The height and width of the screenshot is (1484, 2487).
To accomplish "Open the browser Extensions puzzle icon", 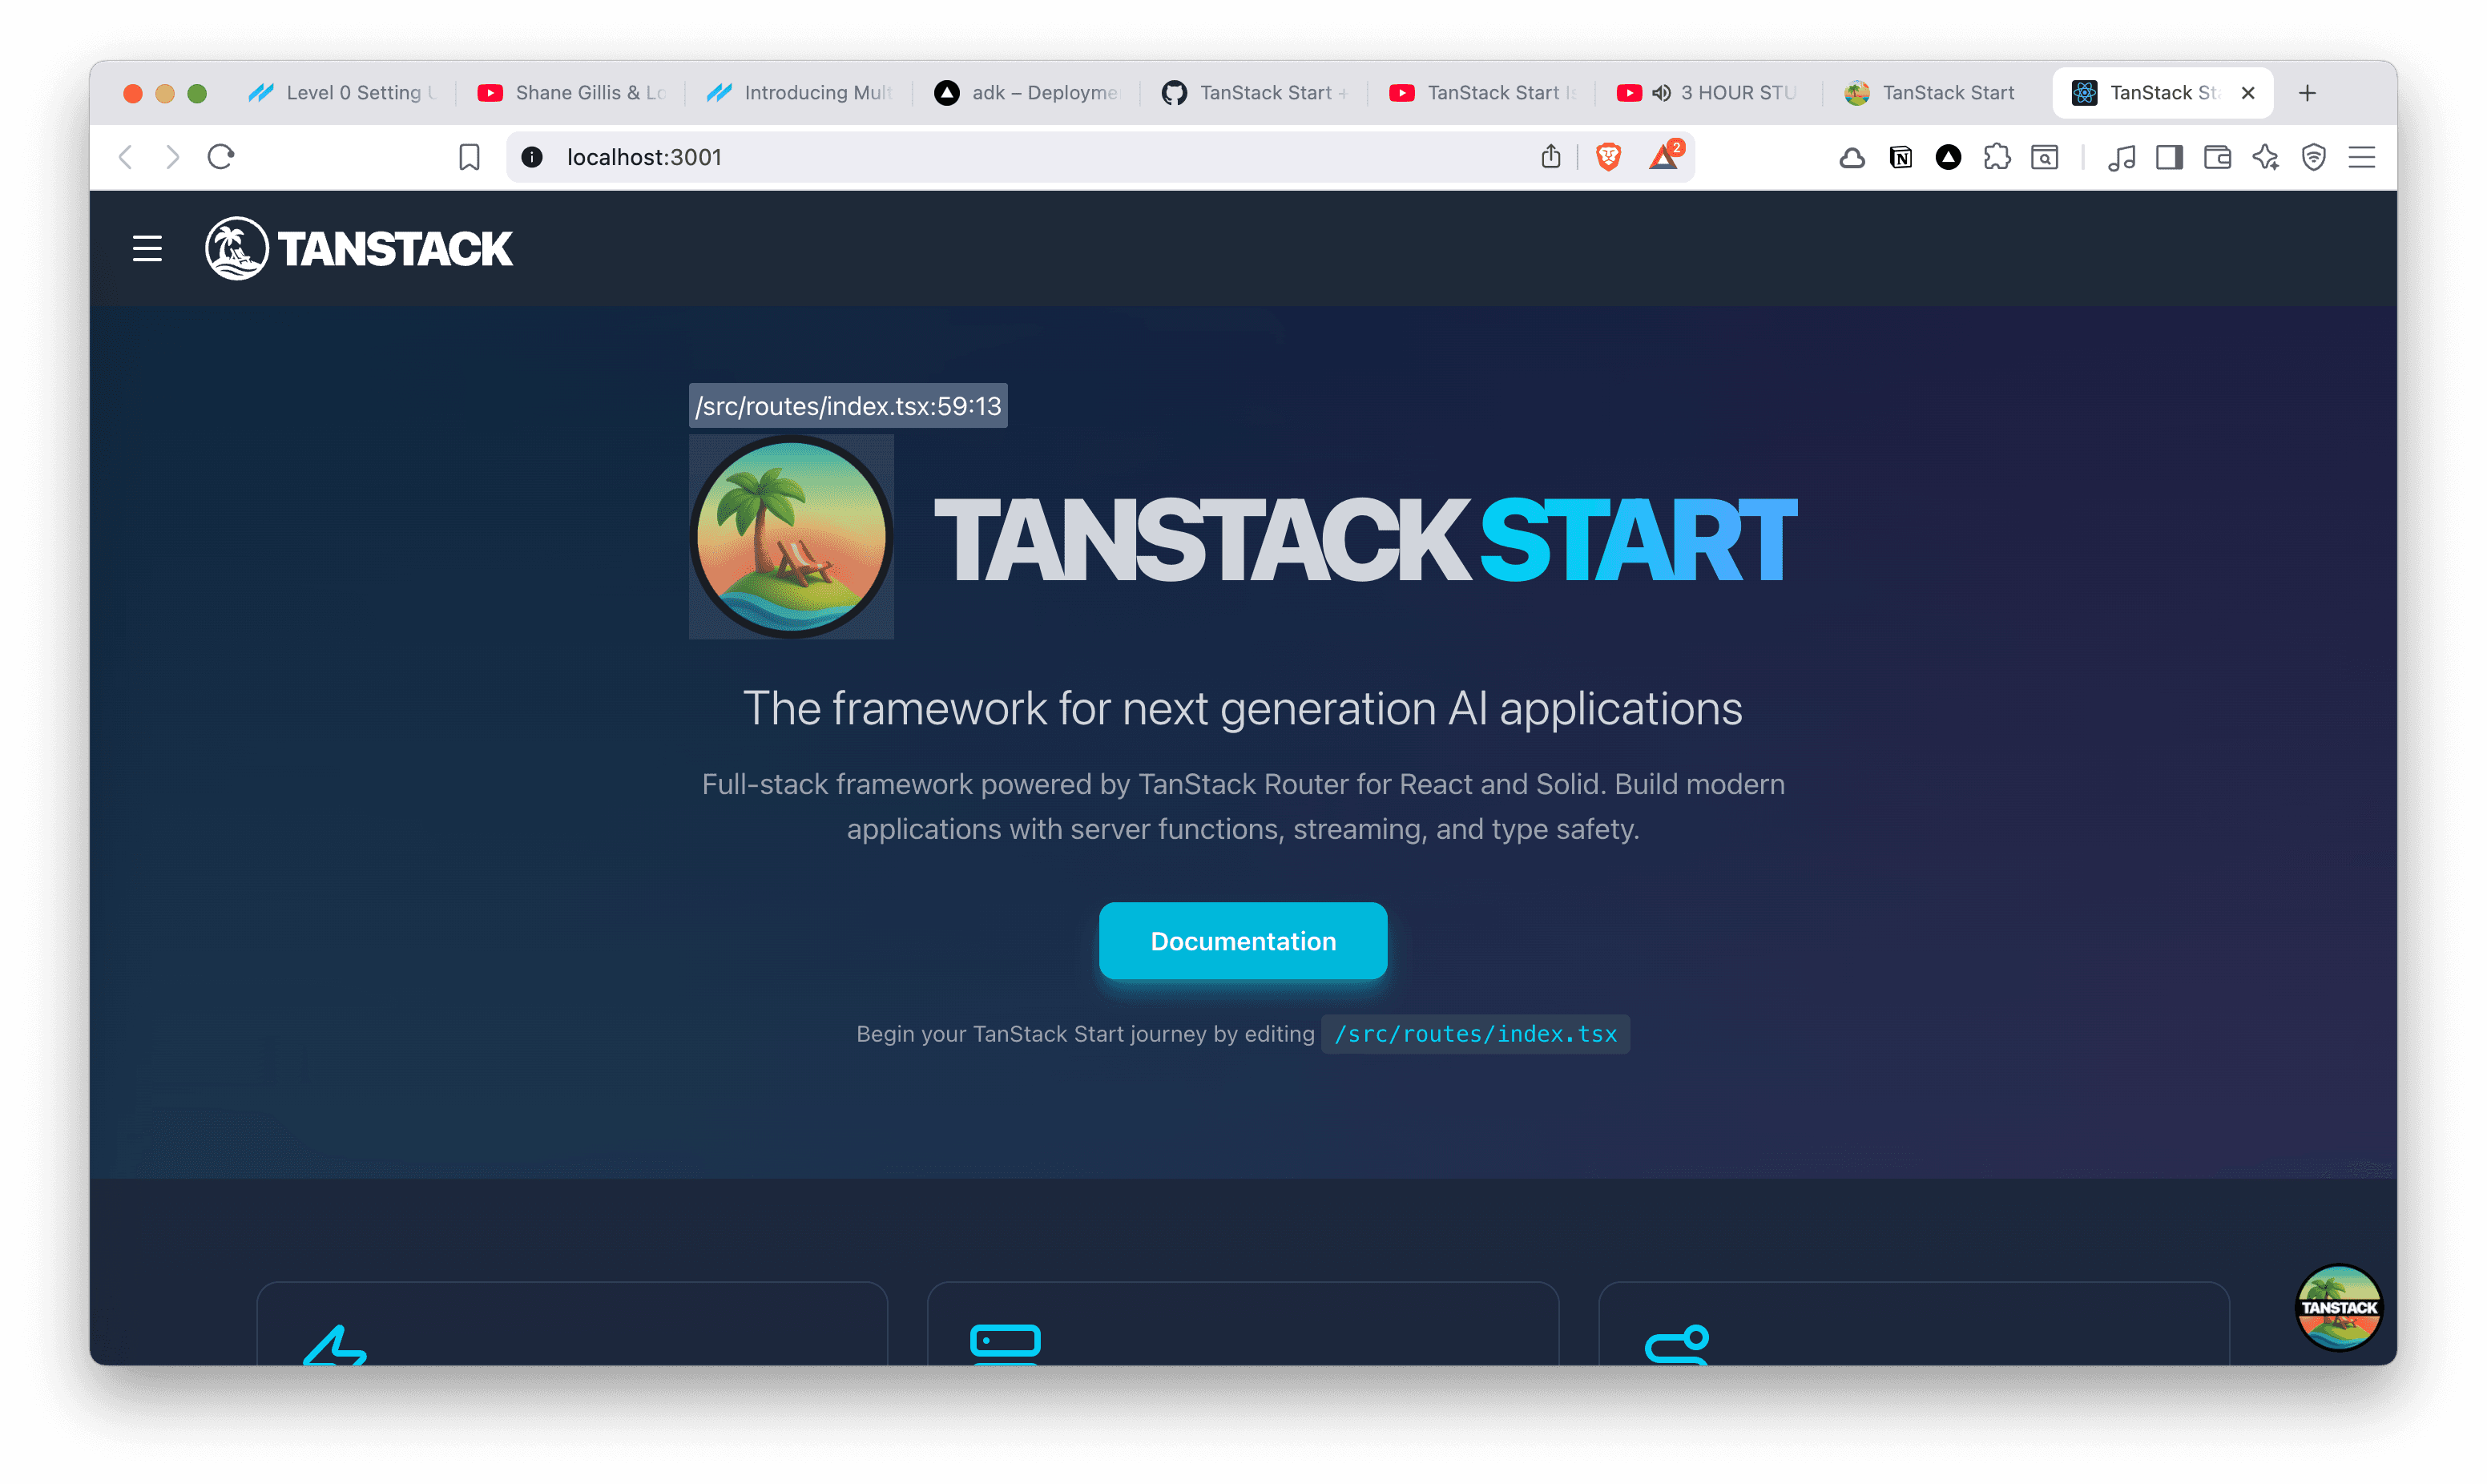I will pyautogui.click(x=1998, y=157).
